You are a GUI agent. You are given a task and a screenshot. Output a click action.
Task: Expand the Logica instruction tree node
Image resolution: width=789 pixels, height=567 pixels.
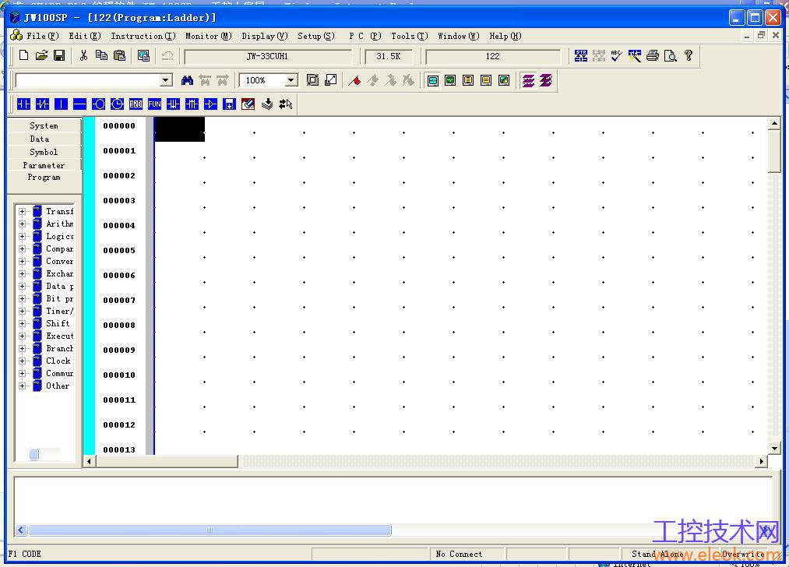point(22,237)
